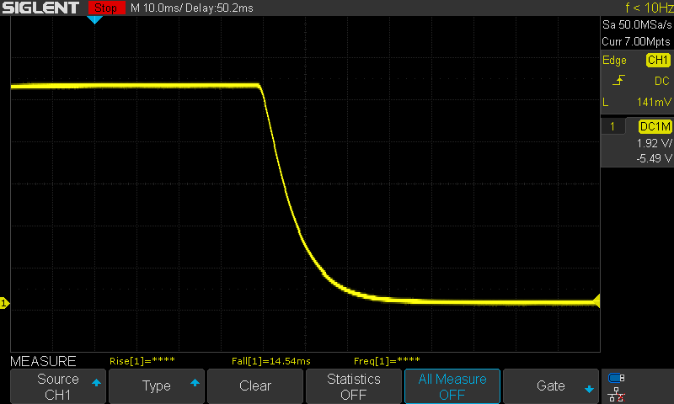Click the trigger level 141mV value
Screen dimensions: 674x404
[654, 102]
